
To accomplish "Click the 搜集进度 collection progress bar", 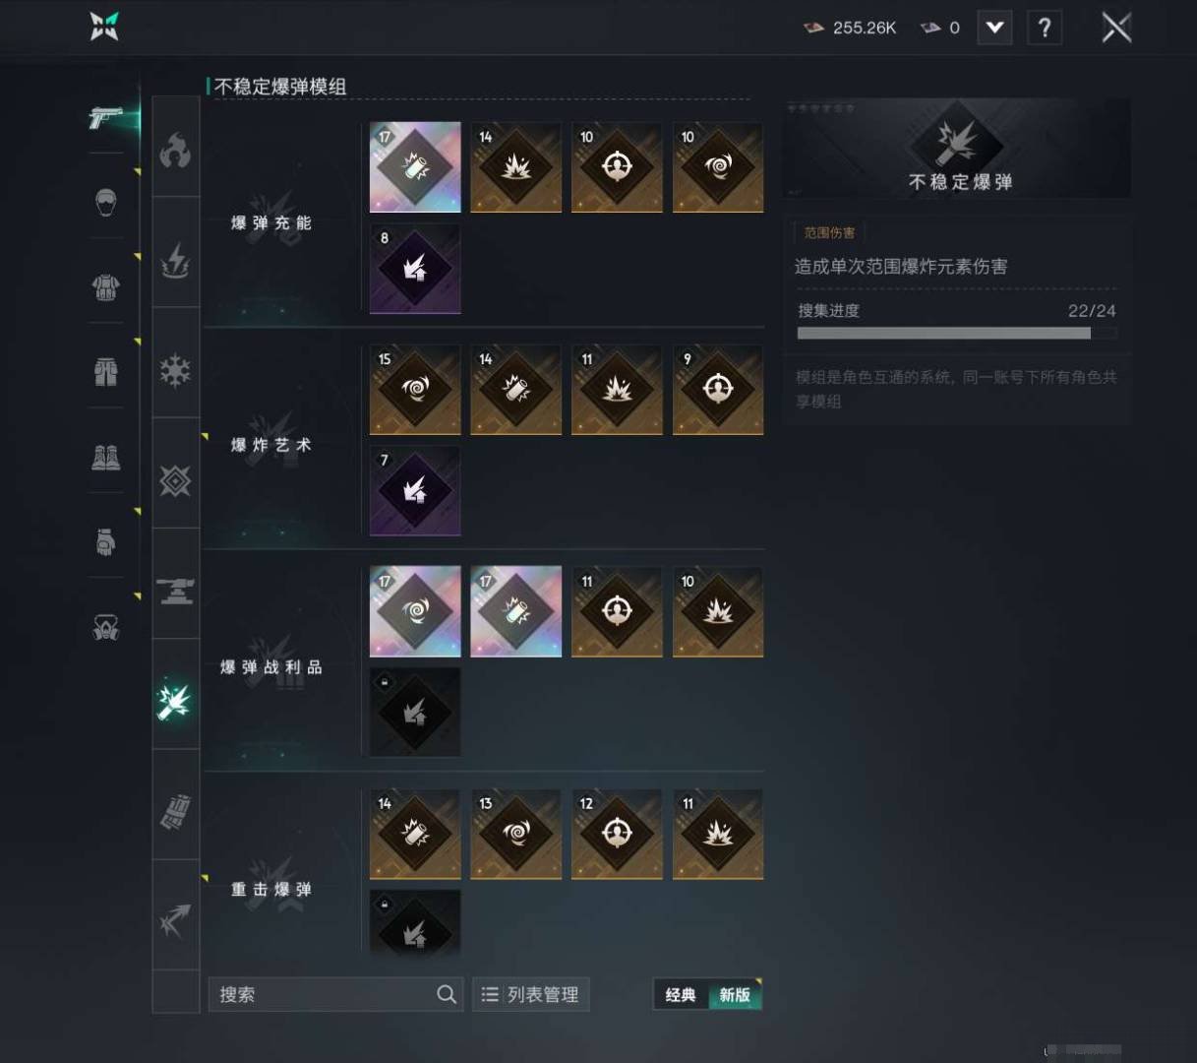I will [957, 334].
